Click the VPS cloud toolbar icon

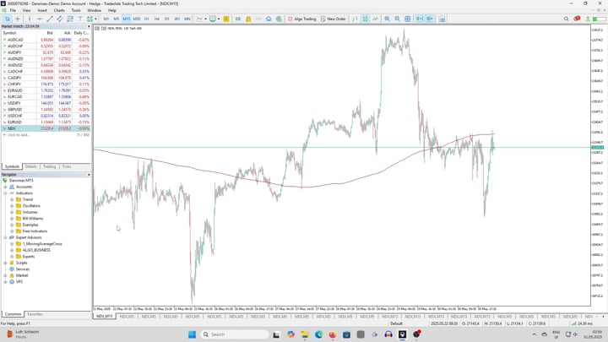click(x=269, y=19)
